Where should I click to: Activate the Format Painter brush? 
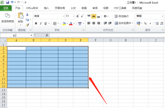(27, 25)
